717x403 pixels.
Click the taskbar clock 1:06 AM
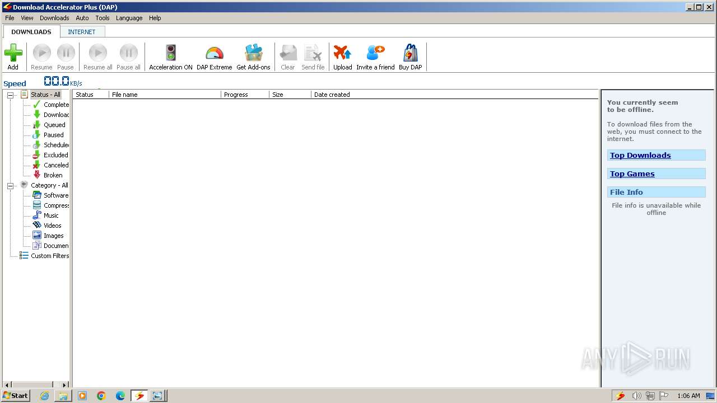click(x=688, y=396)
